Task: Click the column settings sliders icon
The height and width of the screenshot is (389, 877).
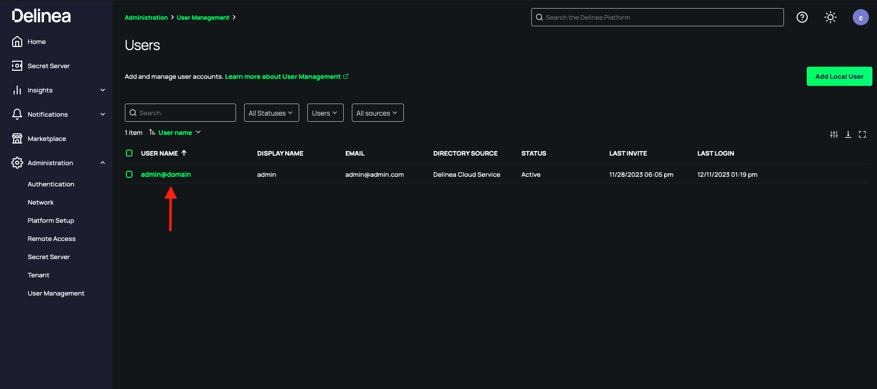Action: click(834, 134)
